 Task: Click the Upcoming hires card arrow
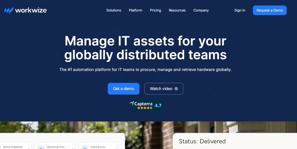[72, 148]
